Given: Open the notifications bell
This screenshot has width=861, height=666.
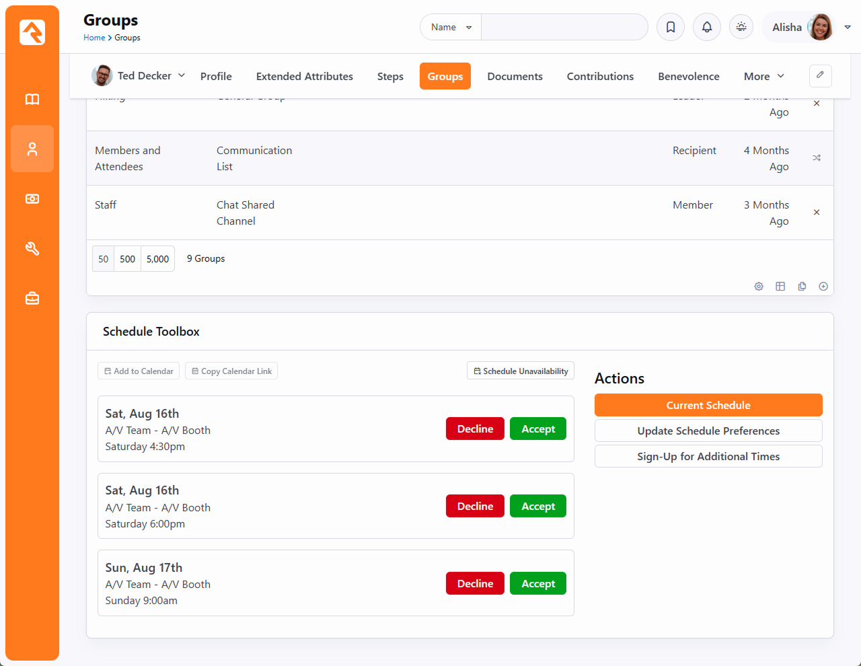Looking at the screenshot, I should (707, 27).
